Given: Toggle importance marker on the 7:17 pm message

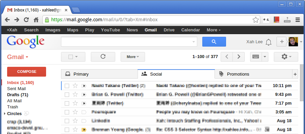Looking at the screenshot, I should [x=84, y=103].
